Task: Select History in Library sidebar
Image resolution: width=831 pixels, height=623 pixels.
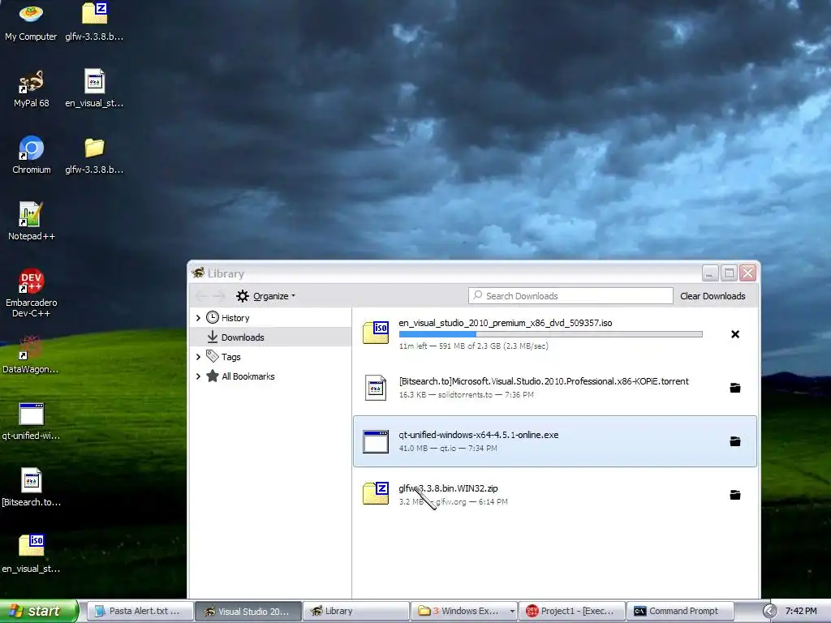Action: click(235, 318)
